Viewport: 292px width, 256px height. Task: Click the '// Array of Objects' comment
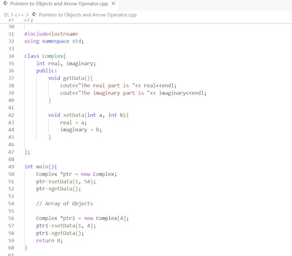tap(64, 204)
